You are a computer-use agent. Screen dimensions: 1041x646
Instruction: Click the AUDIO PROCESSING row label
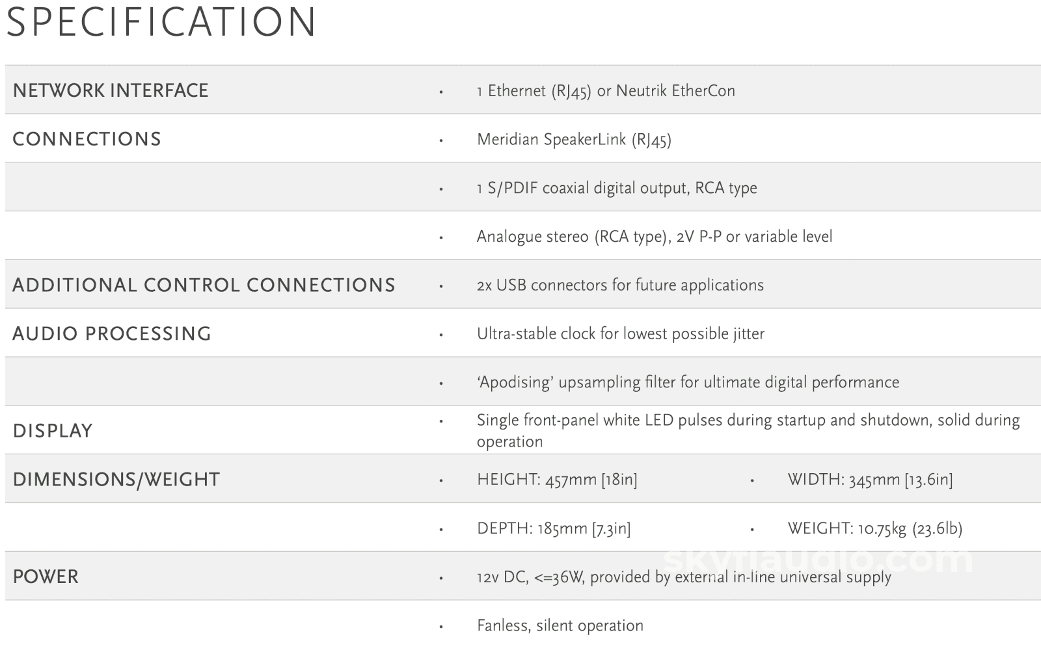pyautogui.click(x=112, y=334)
